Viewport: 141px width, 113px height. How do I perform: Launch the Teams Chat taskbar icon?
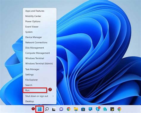pos(61,109)
